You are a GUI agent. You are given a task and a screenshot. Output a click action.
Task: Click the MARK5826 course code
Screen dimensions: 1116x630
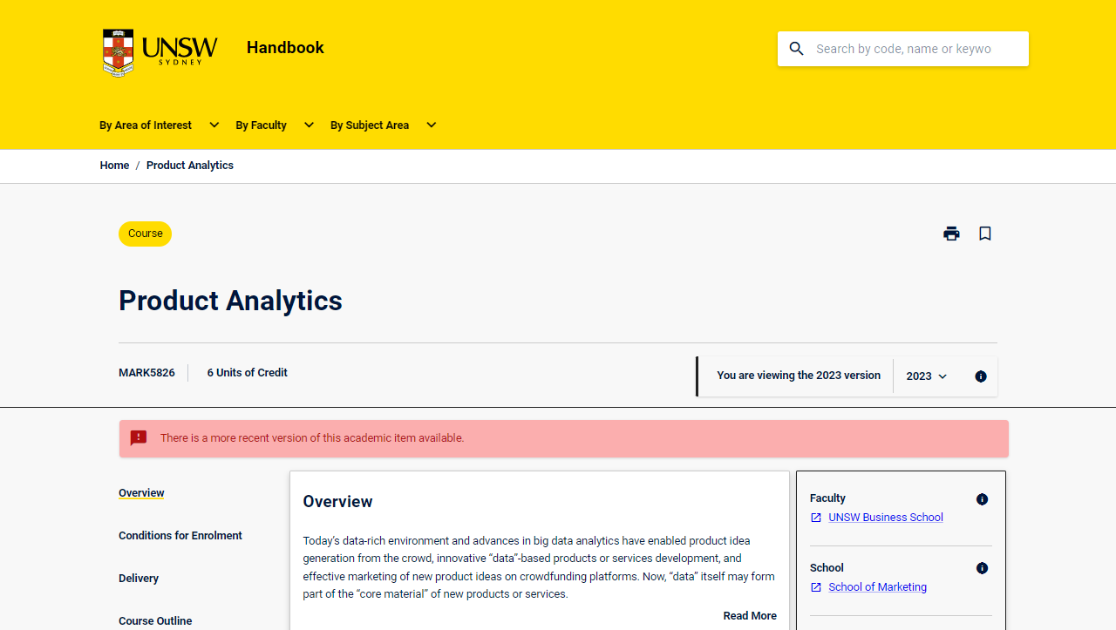point(146,373)
